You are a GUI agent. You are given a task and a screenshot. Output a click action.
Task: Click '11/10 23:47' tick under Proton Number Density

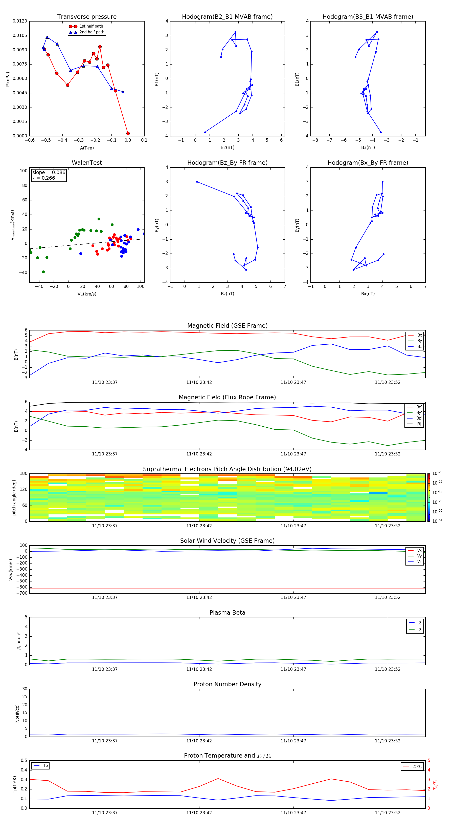click(293, 741)
